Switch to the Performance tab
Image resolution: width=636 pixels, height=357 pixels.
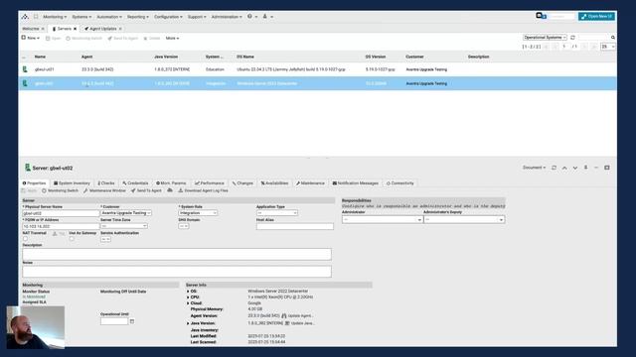pyautogui.click(x=210, y=183)
